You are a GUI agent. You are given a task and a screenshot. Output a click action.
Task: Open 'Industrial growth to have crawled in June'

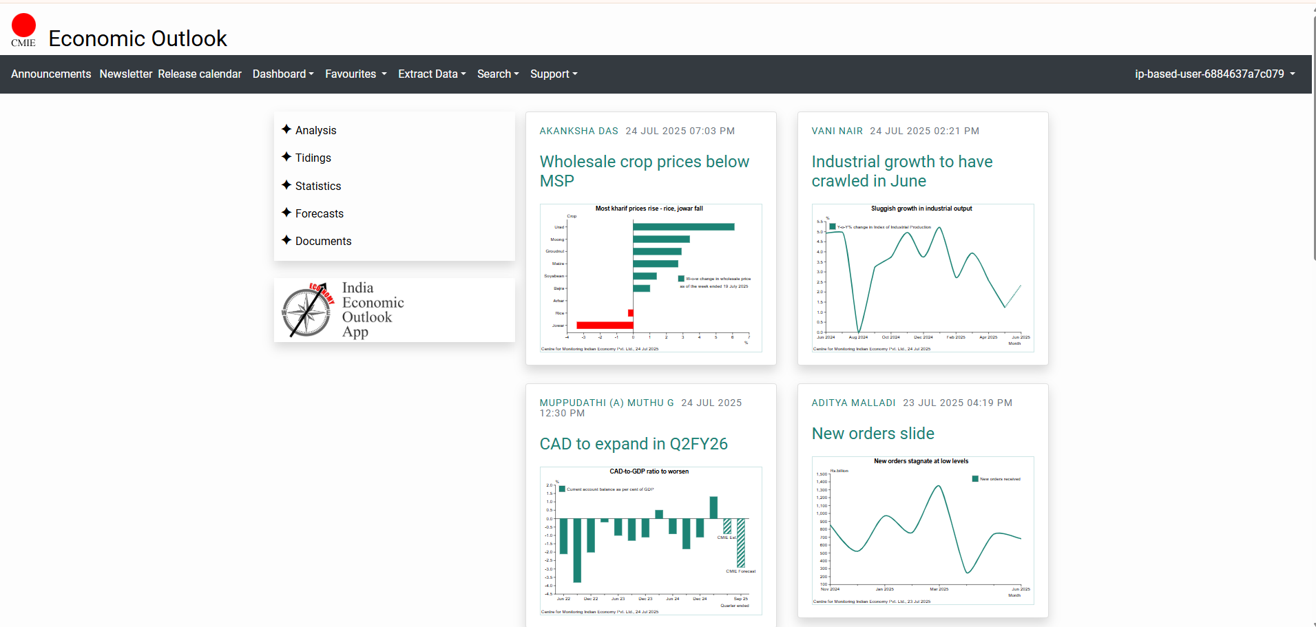(x=901, y=171)
